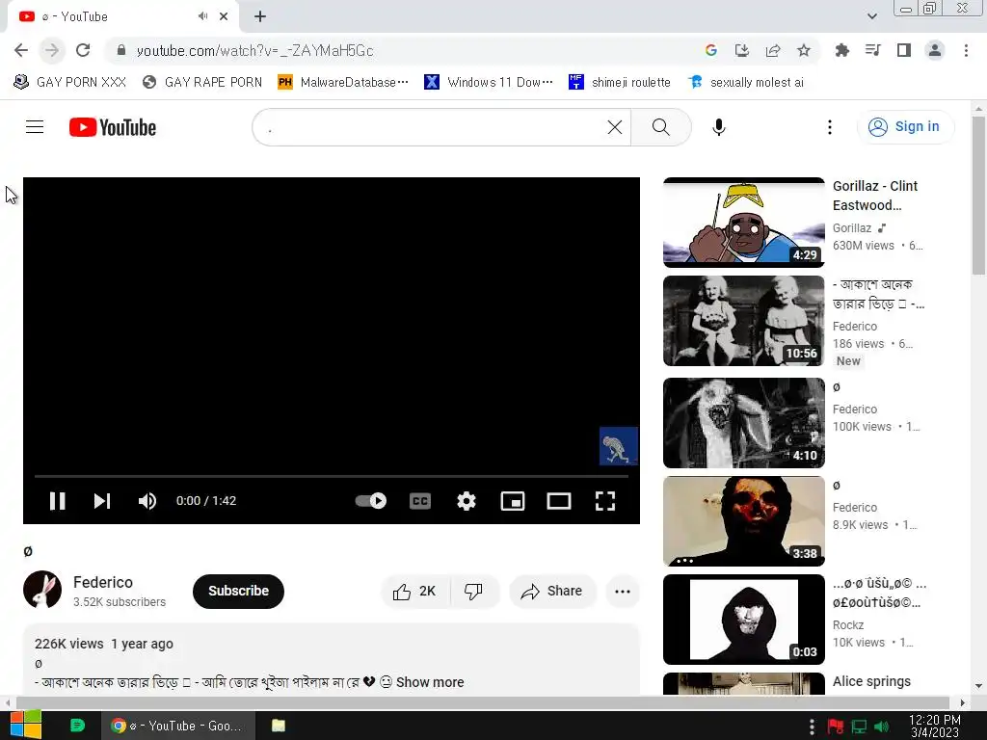Screen dimensions: 987x740
Task: Pause the playing video
Action: (x=57, y=501)
